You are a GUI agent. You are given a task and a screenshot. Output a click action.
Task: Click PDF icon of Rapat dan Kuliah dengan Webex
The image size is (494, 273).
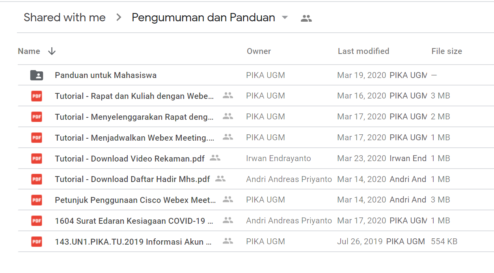pyautogui.click(x=37, y=96)
